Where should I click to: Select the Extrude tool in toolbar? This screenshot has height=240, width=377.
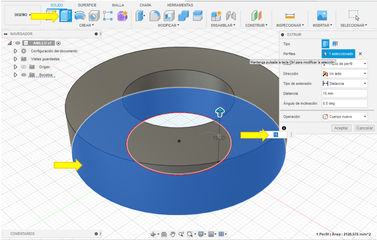(x=65, y=16)
